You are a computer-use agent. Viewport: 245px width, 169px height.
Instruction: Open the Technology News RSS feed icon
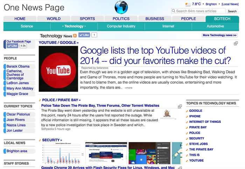pyautogui.click(x=75, y=35)
